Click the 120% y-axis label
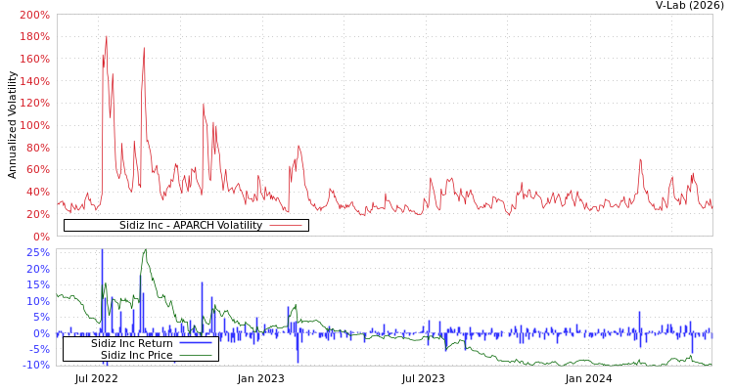The height and width of the screenshot is (391, 734). pos(33,104)
